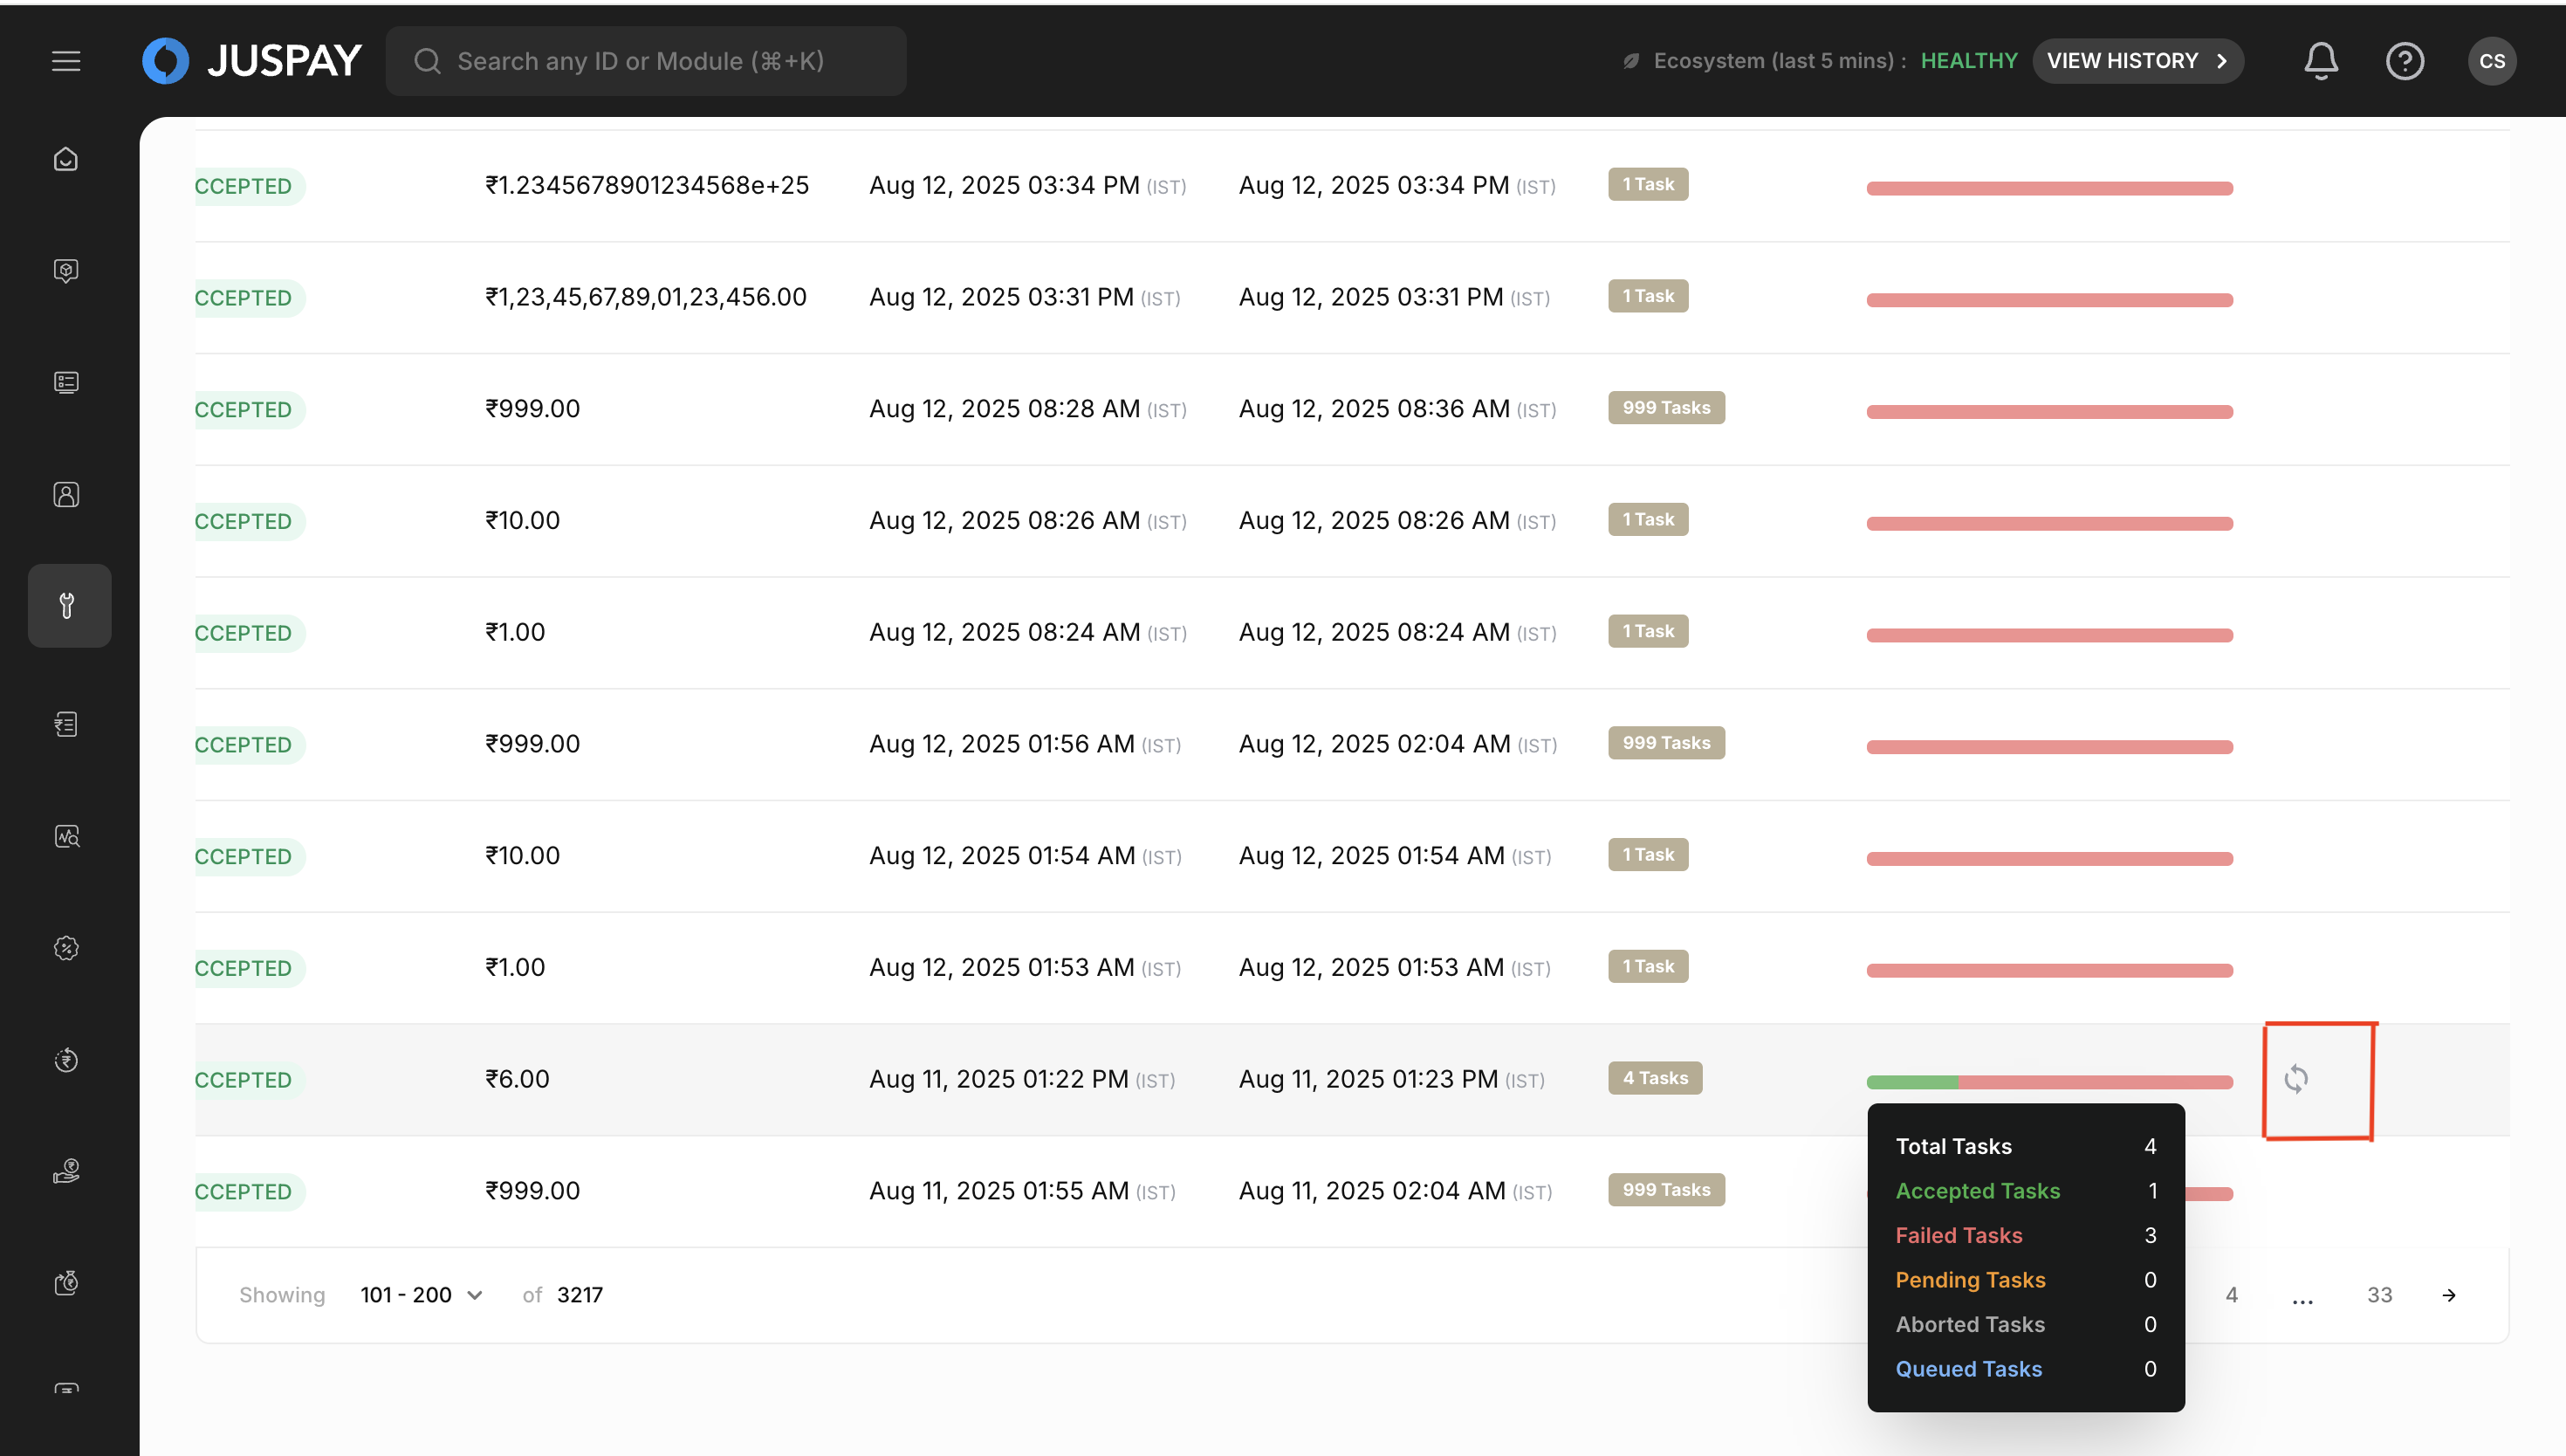The image size is (2566, 1456).
Task: Click the Juspay logo
Action: click(252, 61)
